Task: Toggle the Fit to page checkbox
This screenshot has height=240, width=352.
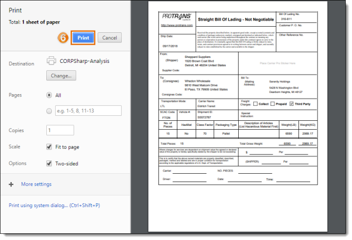Action: (50, 147)
